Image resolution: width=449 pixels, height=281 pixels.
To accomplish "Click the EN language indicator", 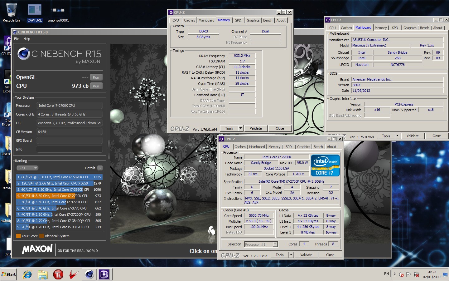I will (386, 274).
